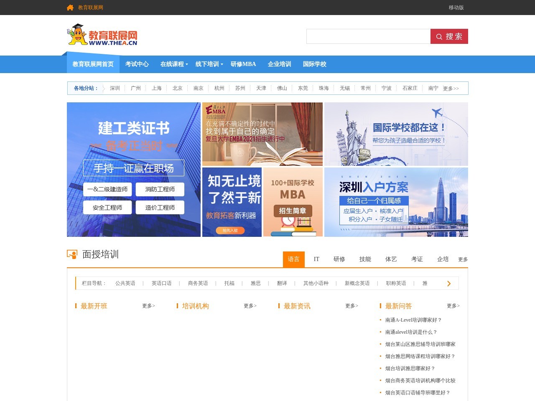The width and height of the screenshot is (535, 401).
Task: Open the 考试中心 menu item
Action: [137, 64]
